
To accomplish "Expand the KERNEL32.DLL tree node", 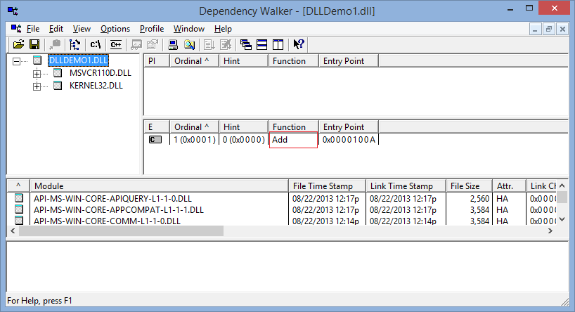I will [37, 86].
